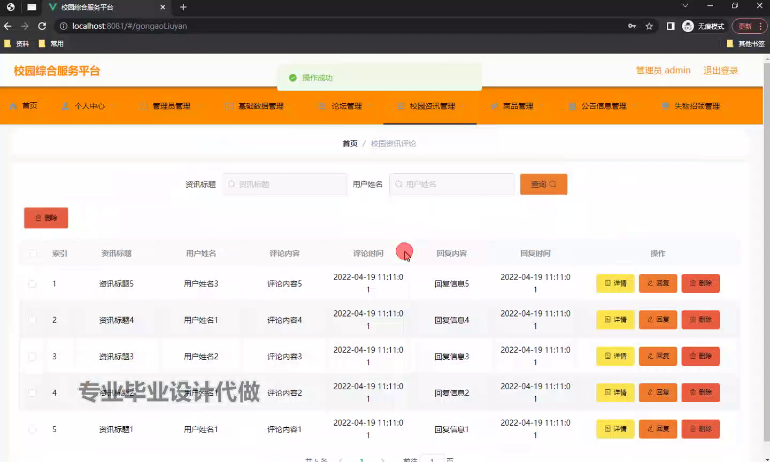Click the 评论时间 column header
Screen dimensions: 770x462
coord(368,253)
